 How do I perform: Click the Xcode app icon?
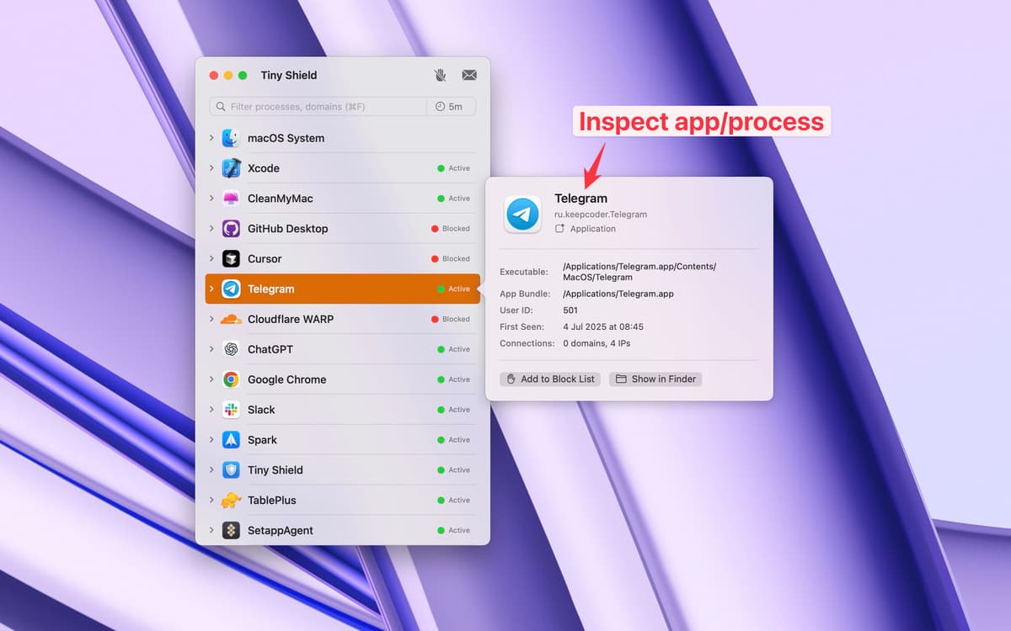(x=231, y=168)
